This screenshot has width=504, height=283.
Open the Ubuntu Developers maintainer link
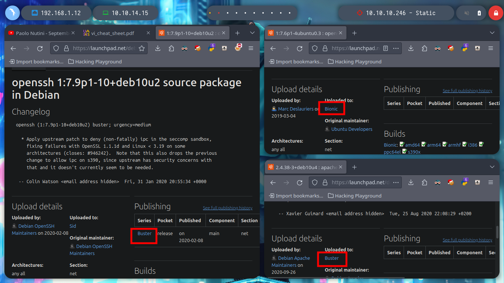pos(352,129)
